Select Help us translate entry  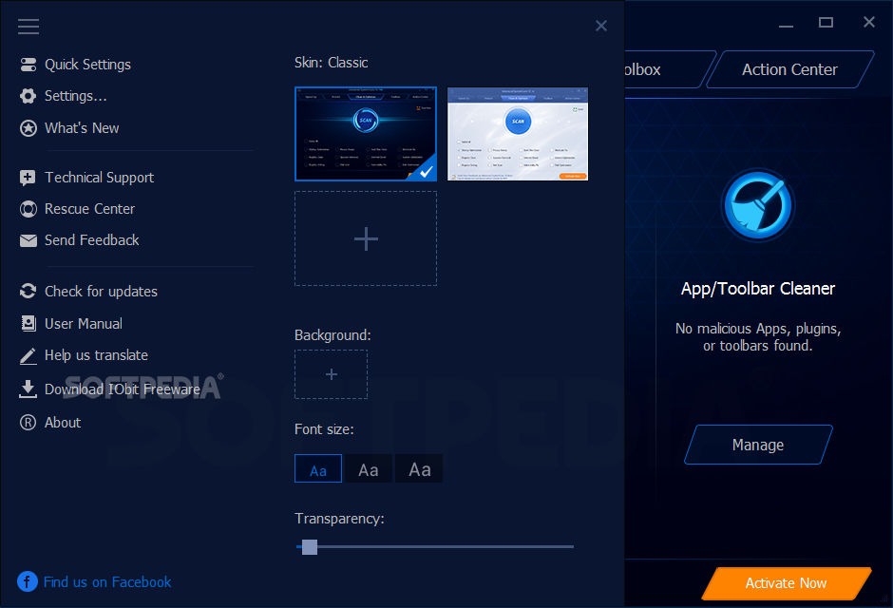(96, 355)
